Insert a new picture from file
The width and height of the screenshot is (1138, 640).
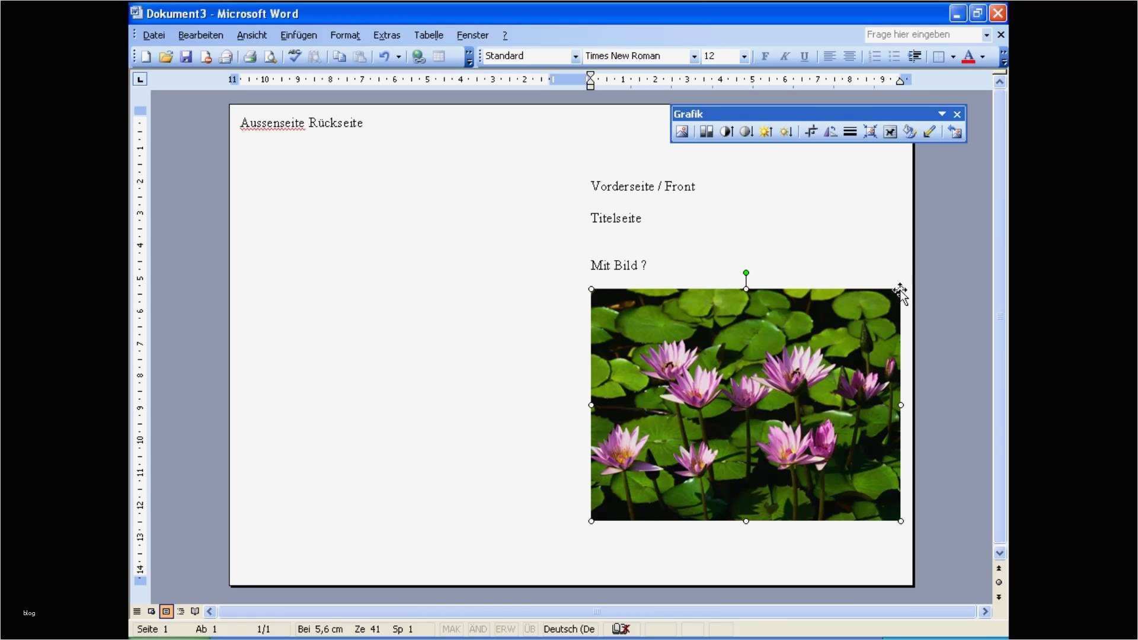pyautogui.click(x=683, y=132)
